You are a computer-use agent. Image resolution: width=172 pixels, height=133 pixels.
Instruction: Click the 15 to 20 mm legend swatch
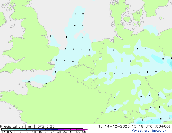pyautogui.click(x=42, y=129)
